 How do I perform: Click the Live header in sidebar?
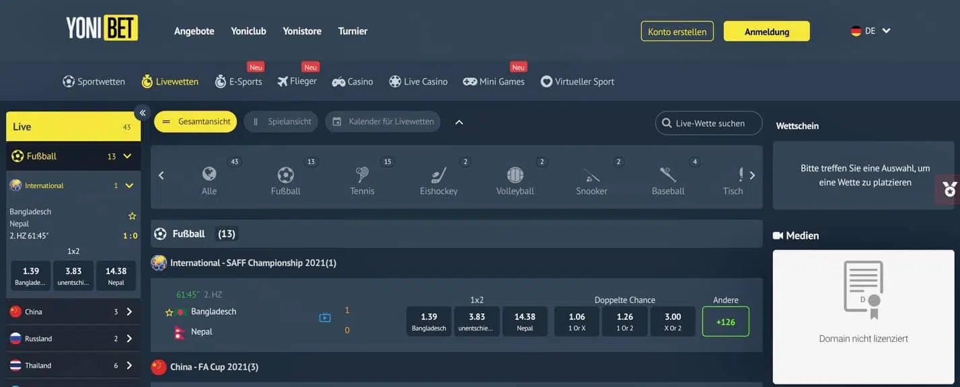click(73, 126)
